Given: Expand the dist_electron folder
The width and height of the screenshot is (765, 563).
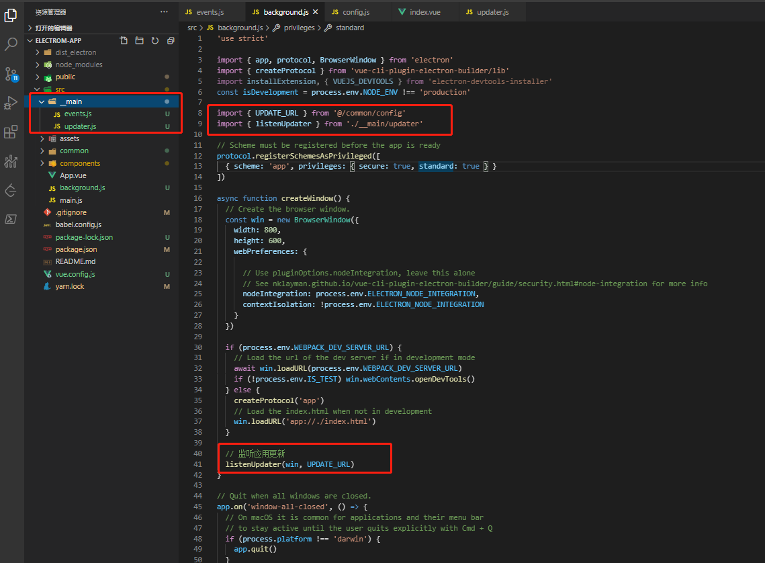Looking at the screenshot, I should click(38, 52).
